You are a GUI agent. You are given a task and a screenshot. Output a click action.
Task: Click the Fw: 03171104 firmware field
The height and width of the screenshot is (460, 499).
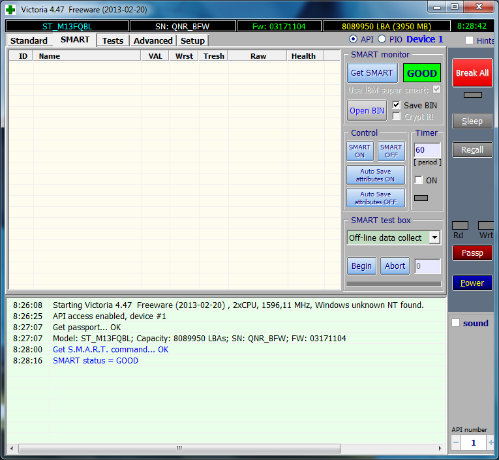(x=279, y=26)
